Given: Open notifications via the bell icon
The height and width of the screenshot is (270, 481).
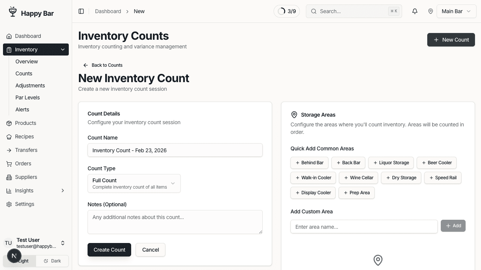Looking at the screenshot, I should 414,11.
